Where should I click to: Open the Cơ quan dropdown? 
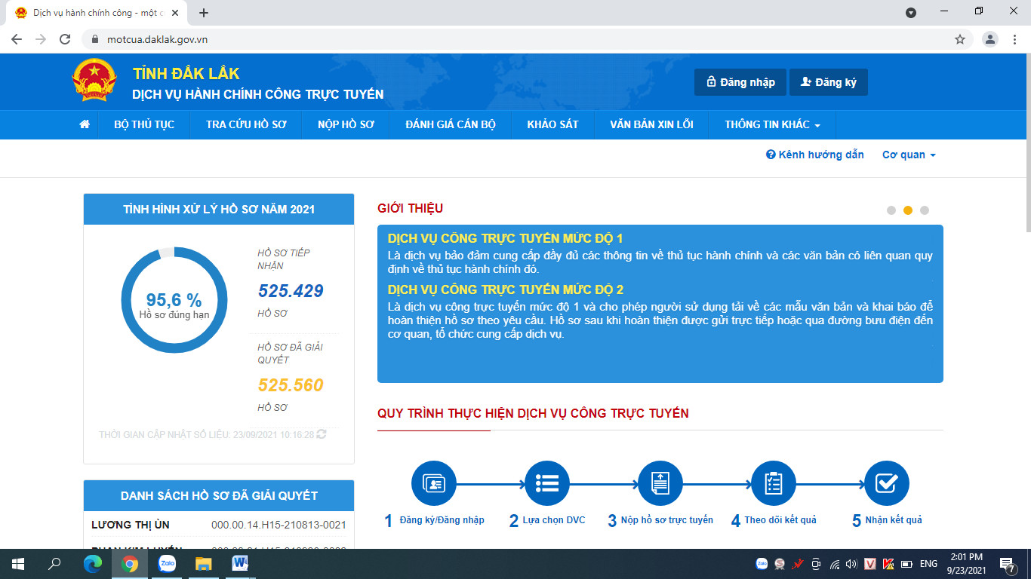909,155
